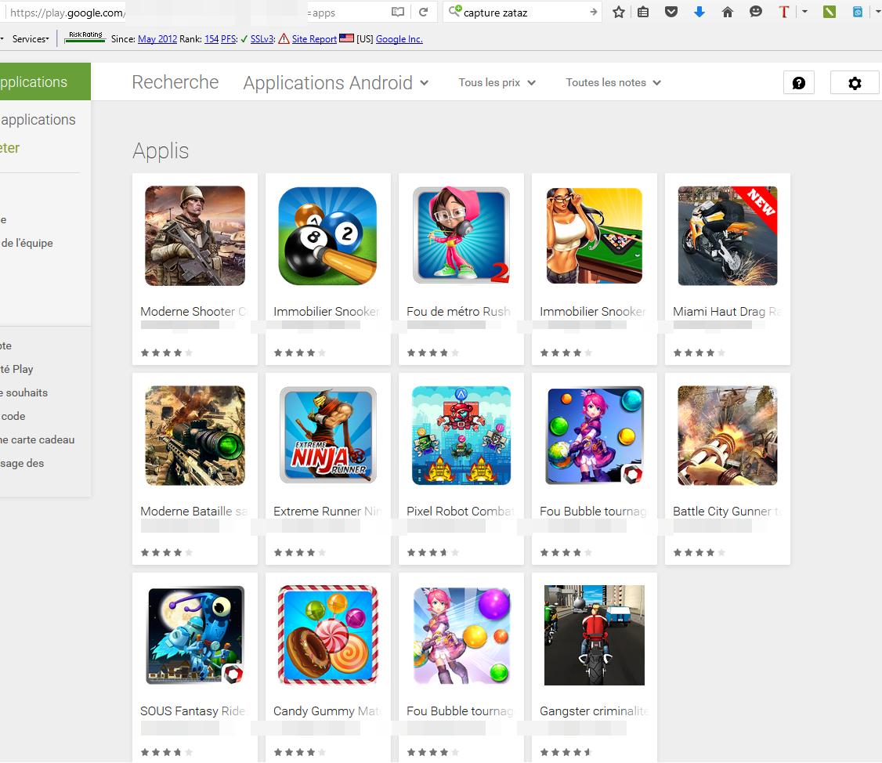Screen dimensions: 882x763
Task: Open the downloads arrow icon
Action: tap(699, 12)
